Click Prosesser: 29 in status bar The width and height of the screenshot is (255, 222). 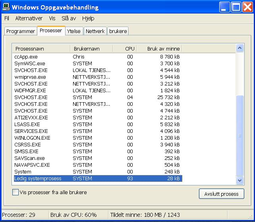pyautogui.click(x=19, y=215)
